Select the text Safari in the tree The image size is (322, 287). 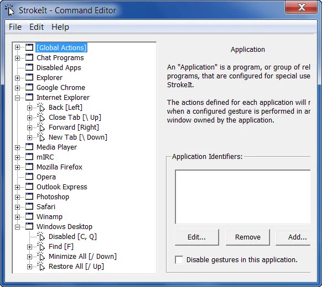coord(46,206)
